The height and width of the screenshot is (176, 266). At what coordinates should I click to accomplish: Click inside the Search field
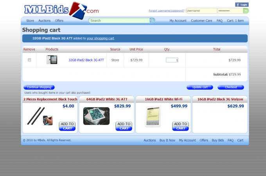[x=119, y=20]
